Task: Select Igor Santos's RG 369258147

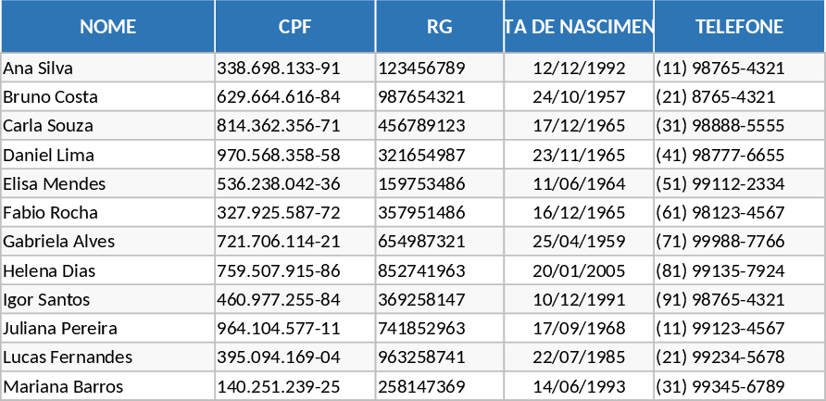Action: (421, 300)
